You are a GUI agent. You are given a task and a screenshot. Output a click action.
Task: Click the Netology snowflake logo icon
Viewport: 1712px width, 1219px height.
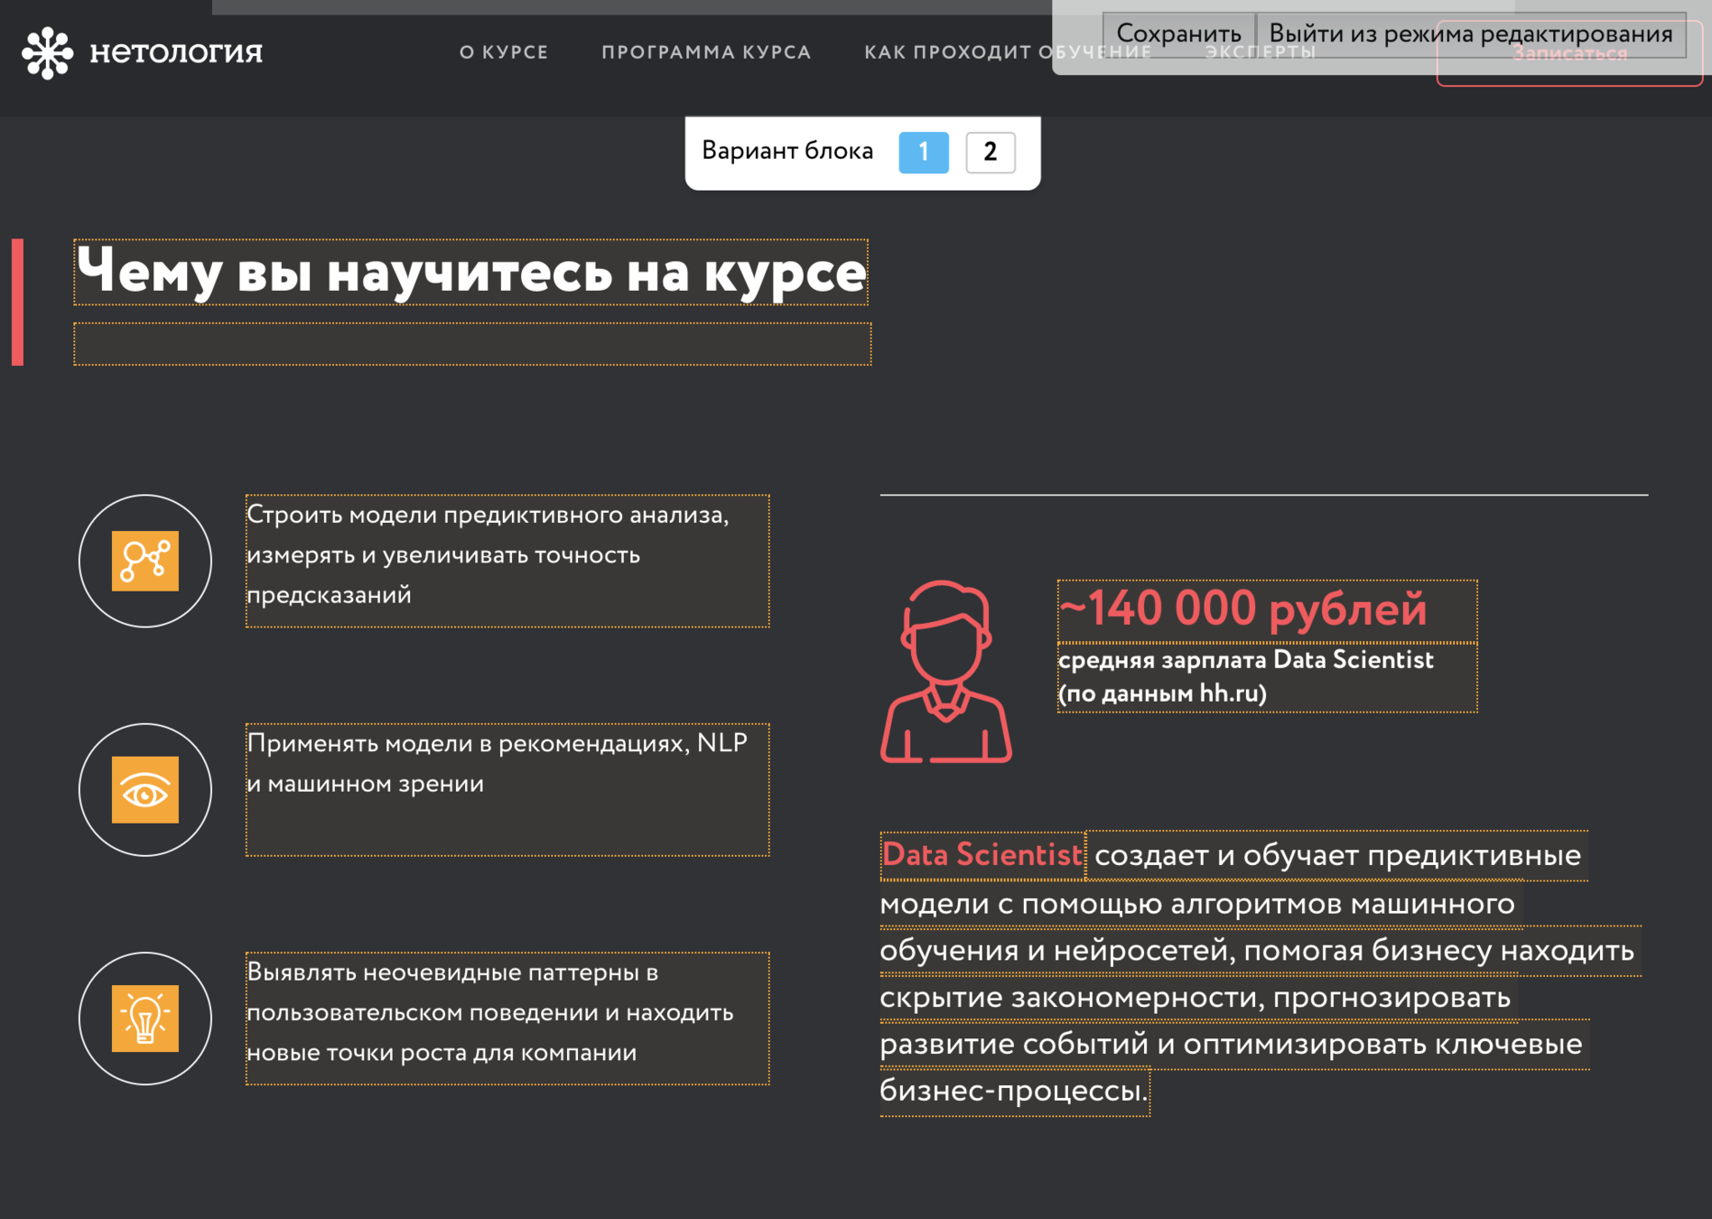click(x=47, y=52)
